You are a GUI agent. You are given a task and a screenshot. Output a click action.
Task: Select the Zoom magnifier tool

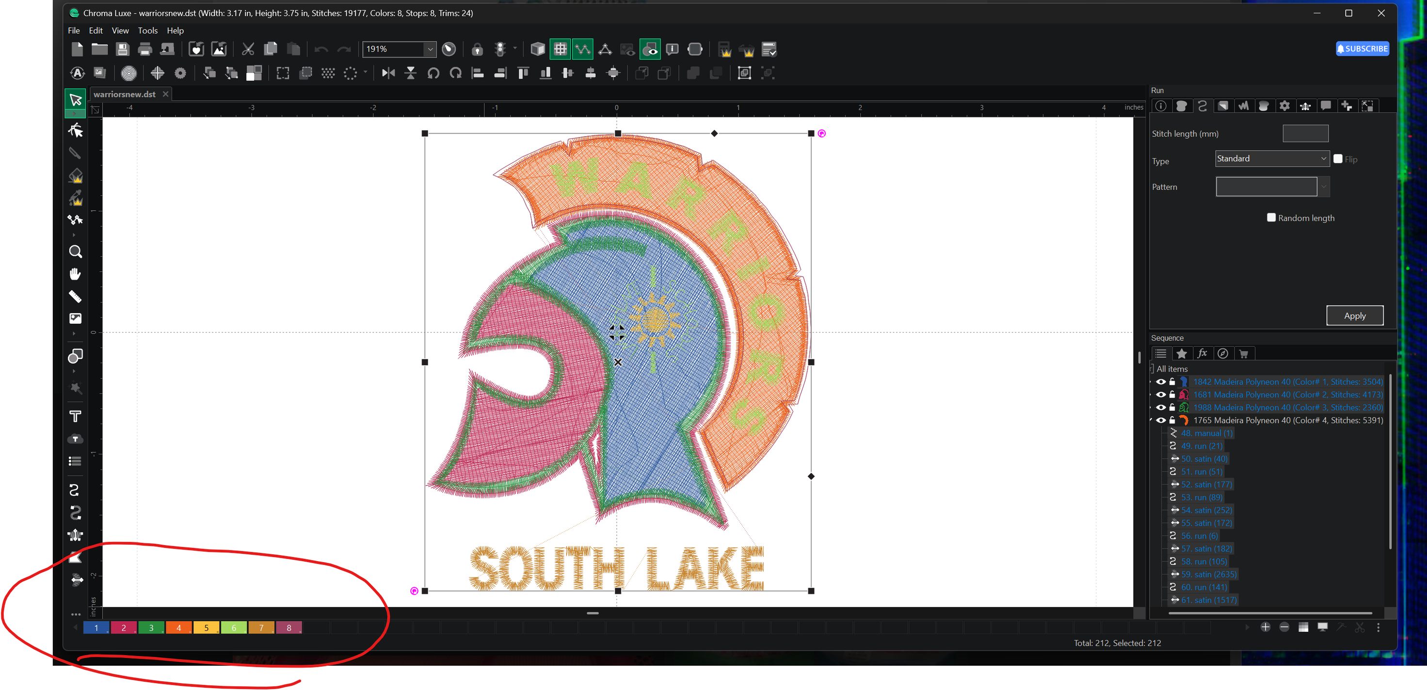click(x=75, y=252)
